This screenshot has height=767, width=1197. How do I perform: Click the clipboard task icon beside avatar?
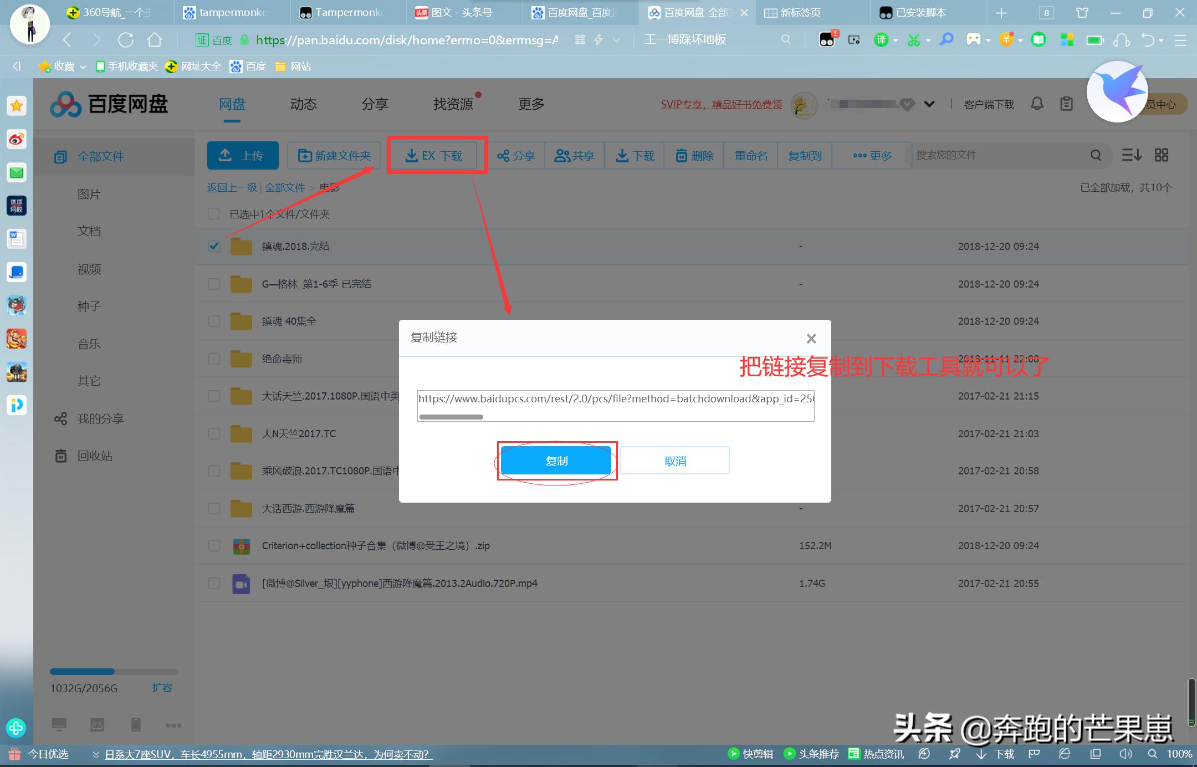[1067, 104]
